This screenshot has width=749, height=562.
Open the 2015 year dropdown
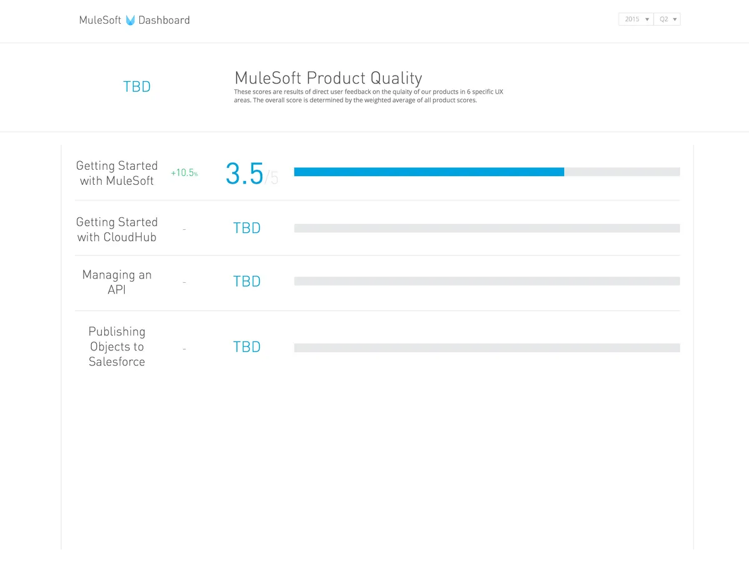pos(636,19)
